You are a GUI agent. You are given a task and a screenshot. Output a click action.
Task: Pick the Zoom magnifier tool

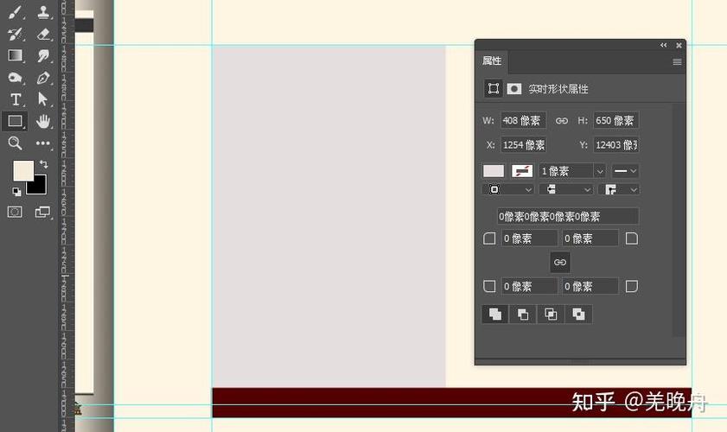point(15,143)
